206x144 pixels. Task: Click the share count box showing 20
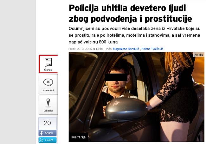(48, 123)
